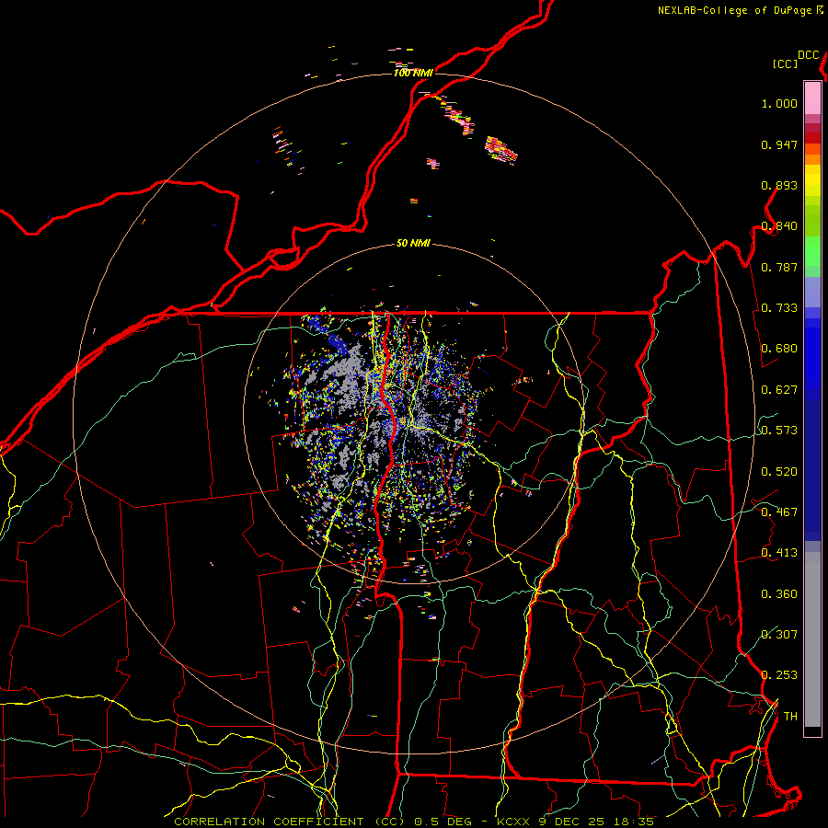The height and width of the screenshot is (828, 828).
Task: Select the 0.520 legend value
Action: click(779, 472)
